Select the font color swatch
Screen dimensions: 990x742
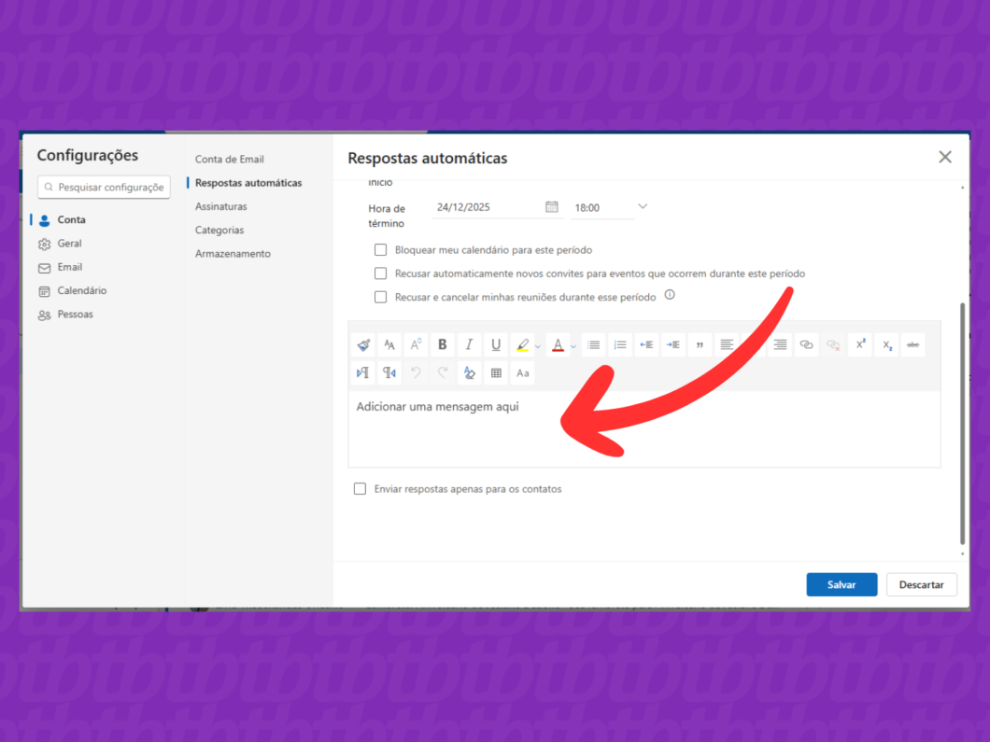tap(558, 344)
